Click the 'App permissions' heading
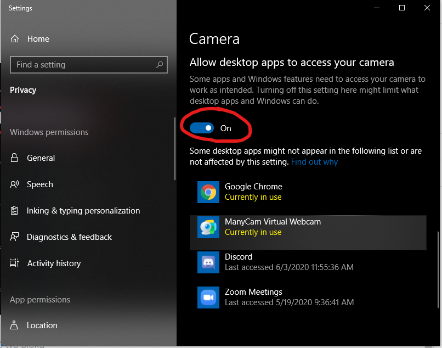 (x=39, y=300)
